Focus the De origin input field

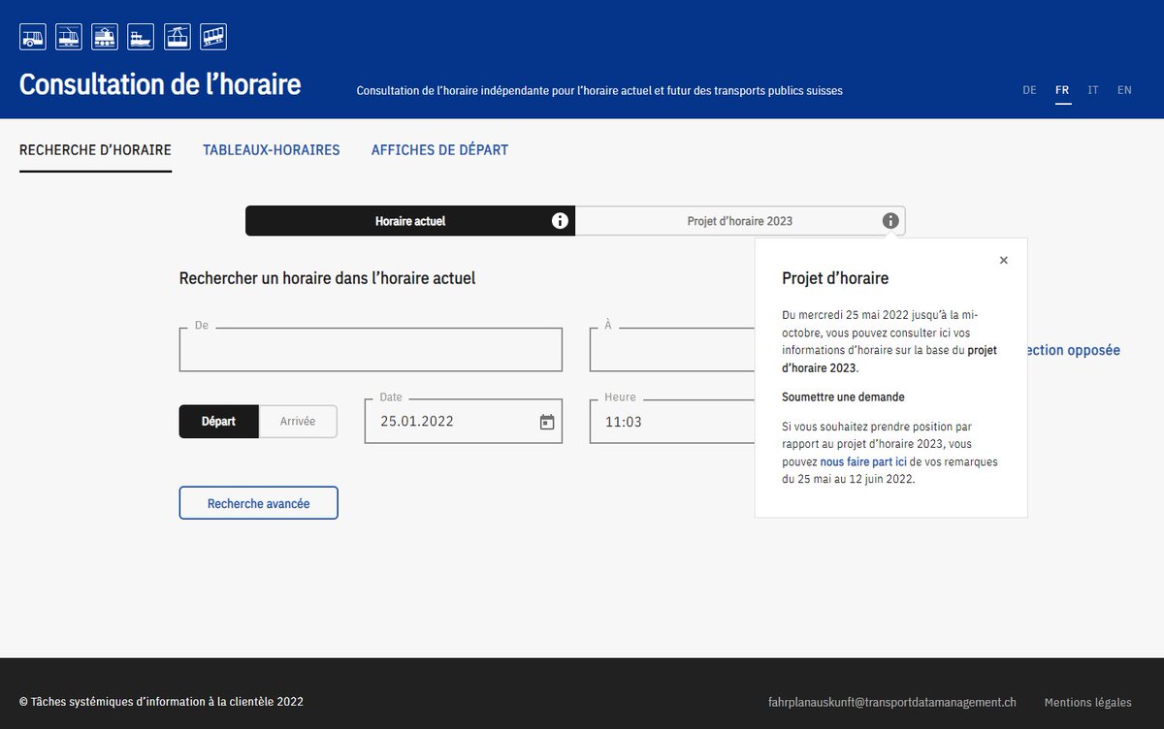pyautogui.click(x=371, y=350)
